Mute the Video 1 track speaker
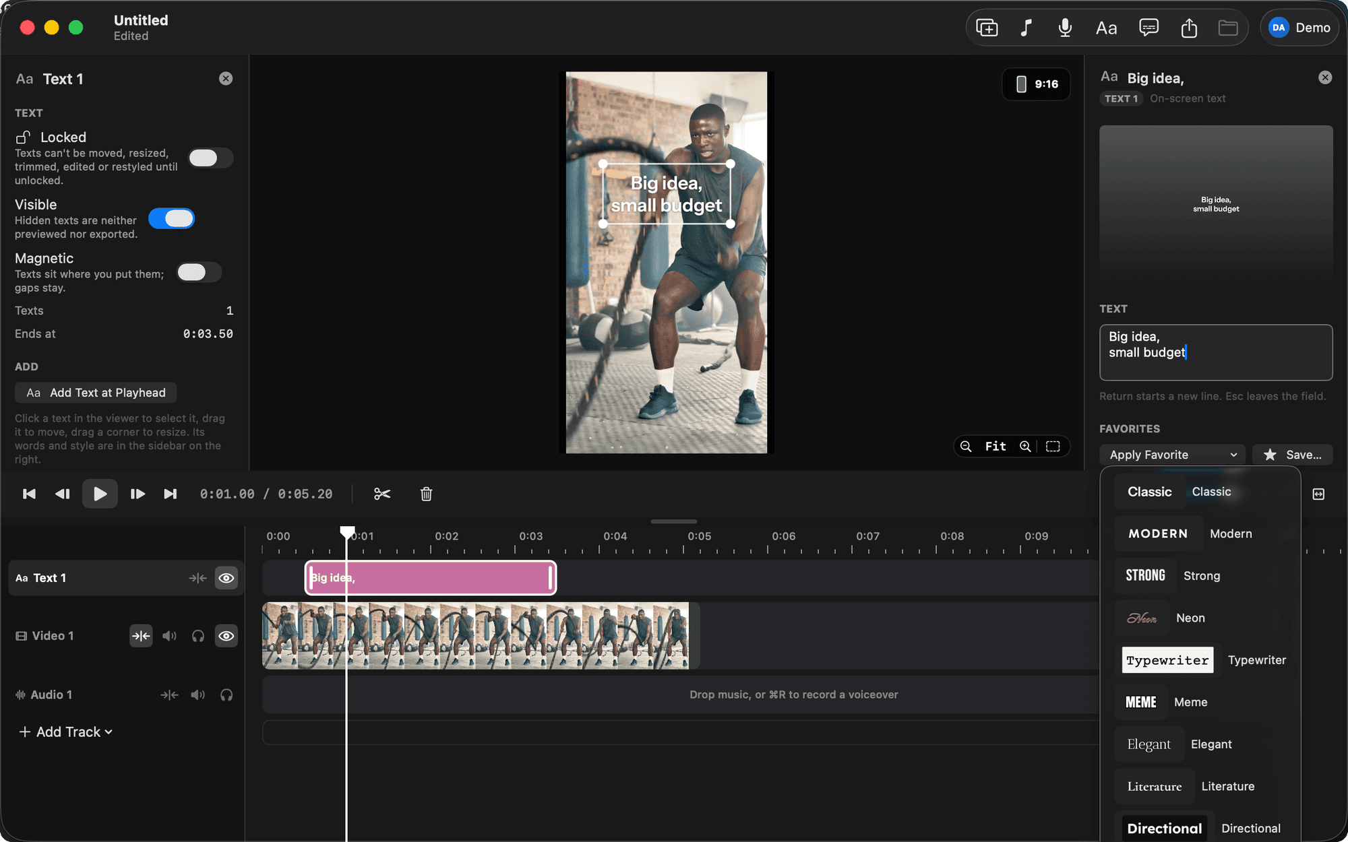This screenshot has height=842, width=1348. click(x=169, y=636)
